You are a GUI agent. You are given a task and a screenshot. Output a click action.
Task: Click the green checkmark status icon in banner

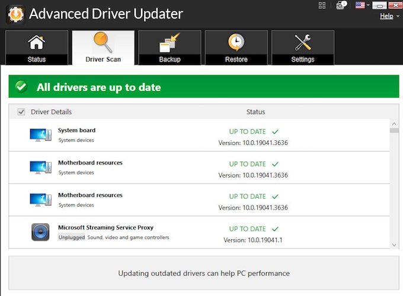pos(21,86)
